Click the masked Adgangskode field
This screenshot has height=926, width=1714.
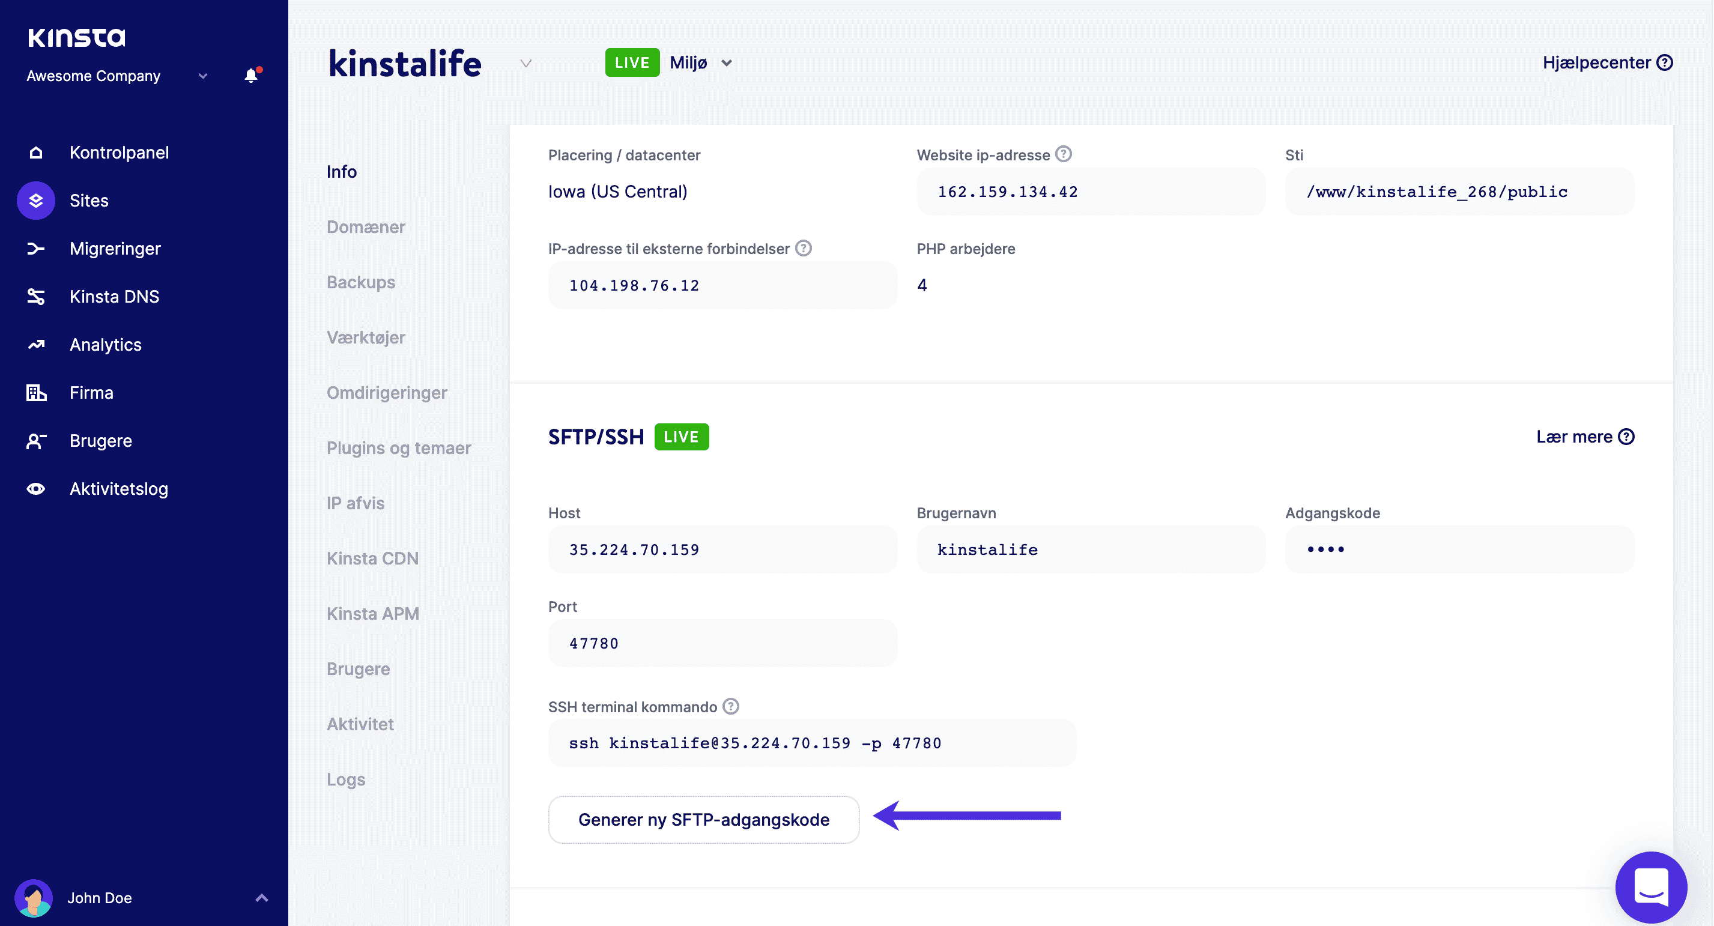click(x=1459, y=549)
